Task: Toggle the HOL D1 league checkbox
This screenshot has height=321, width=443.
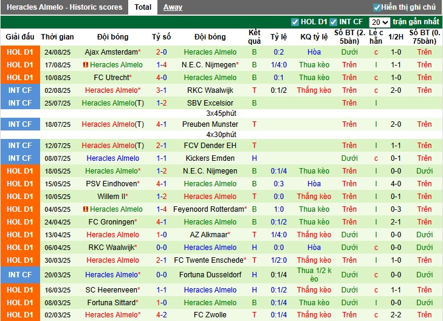Action: 295,22
